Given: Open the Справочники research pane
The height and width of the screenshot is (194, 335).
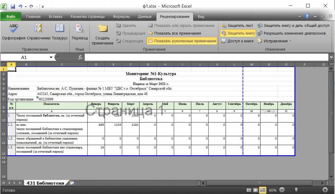Looking at the screenshot, I should click(x=39, y=32).
